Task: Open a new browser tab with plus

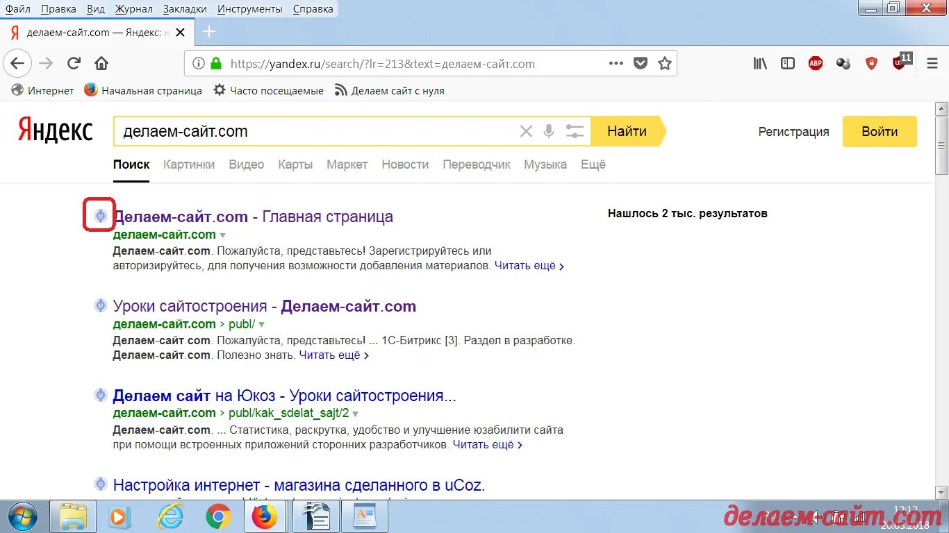Action: click(209, 32)
